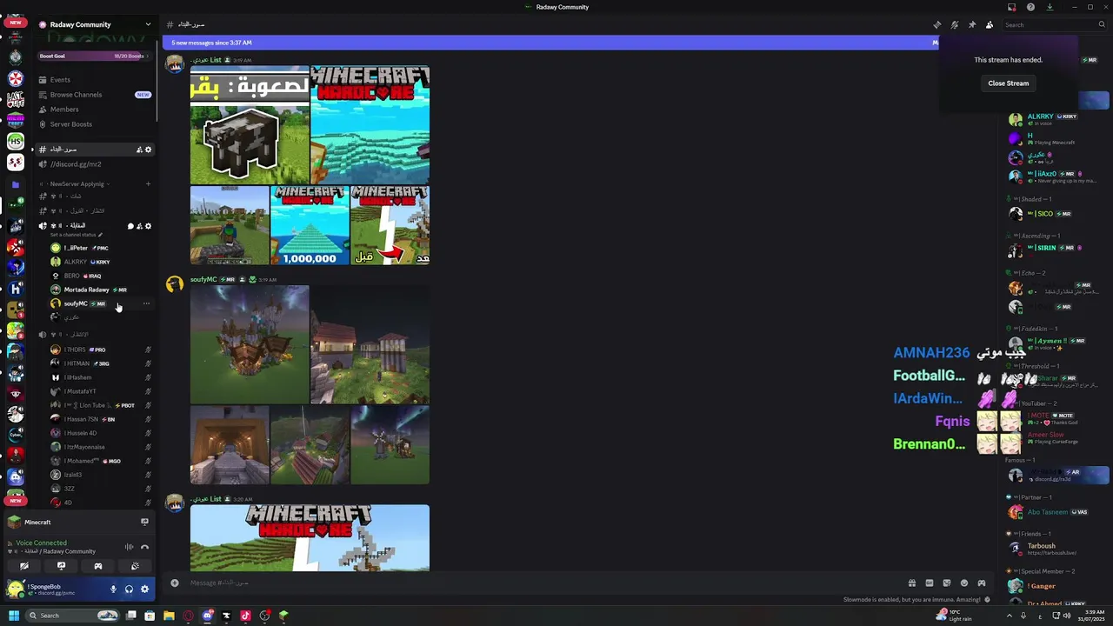Disconnect from voice with hang-up icon

point(144,547)
